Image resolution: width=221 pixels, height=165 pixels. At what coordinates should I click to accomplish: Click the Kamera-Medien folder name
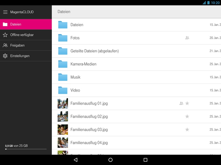[x=83, y=64]
